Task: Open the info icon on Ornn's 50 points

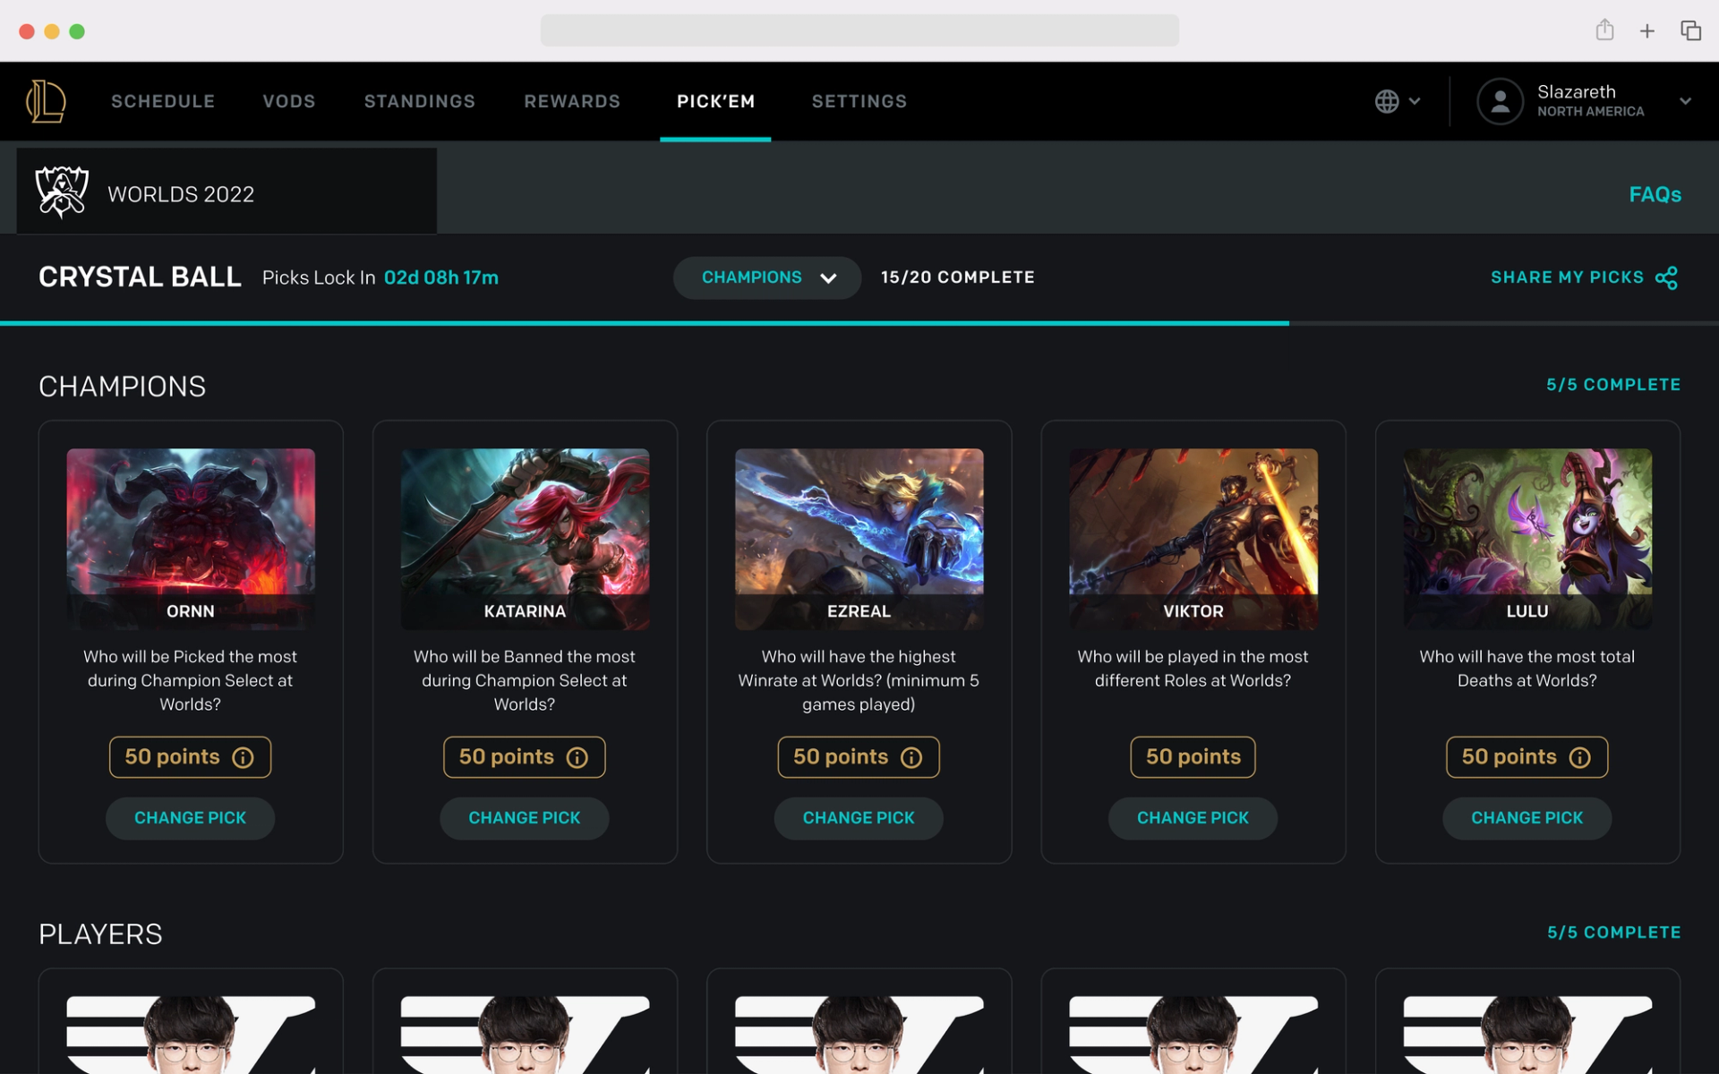Action: pos(244,757)
